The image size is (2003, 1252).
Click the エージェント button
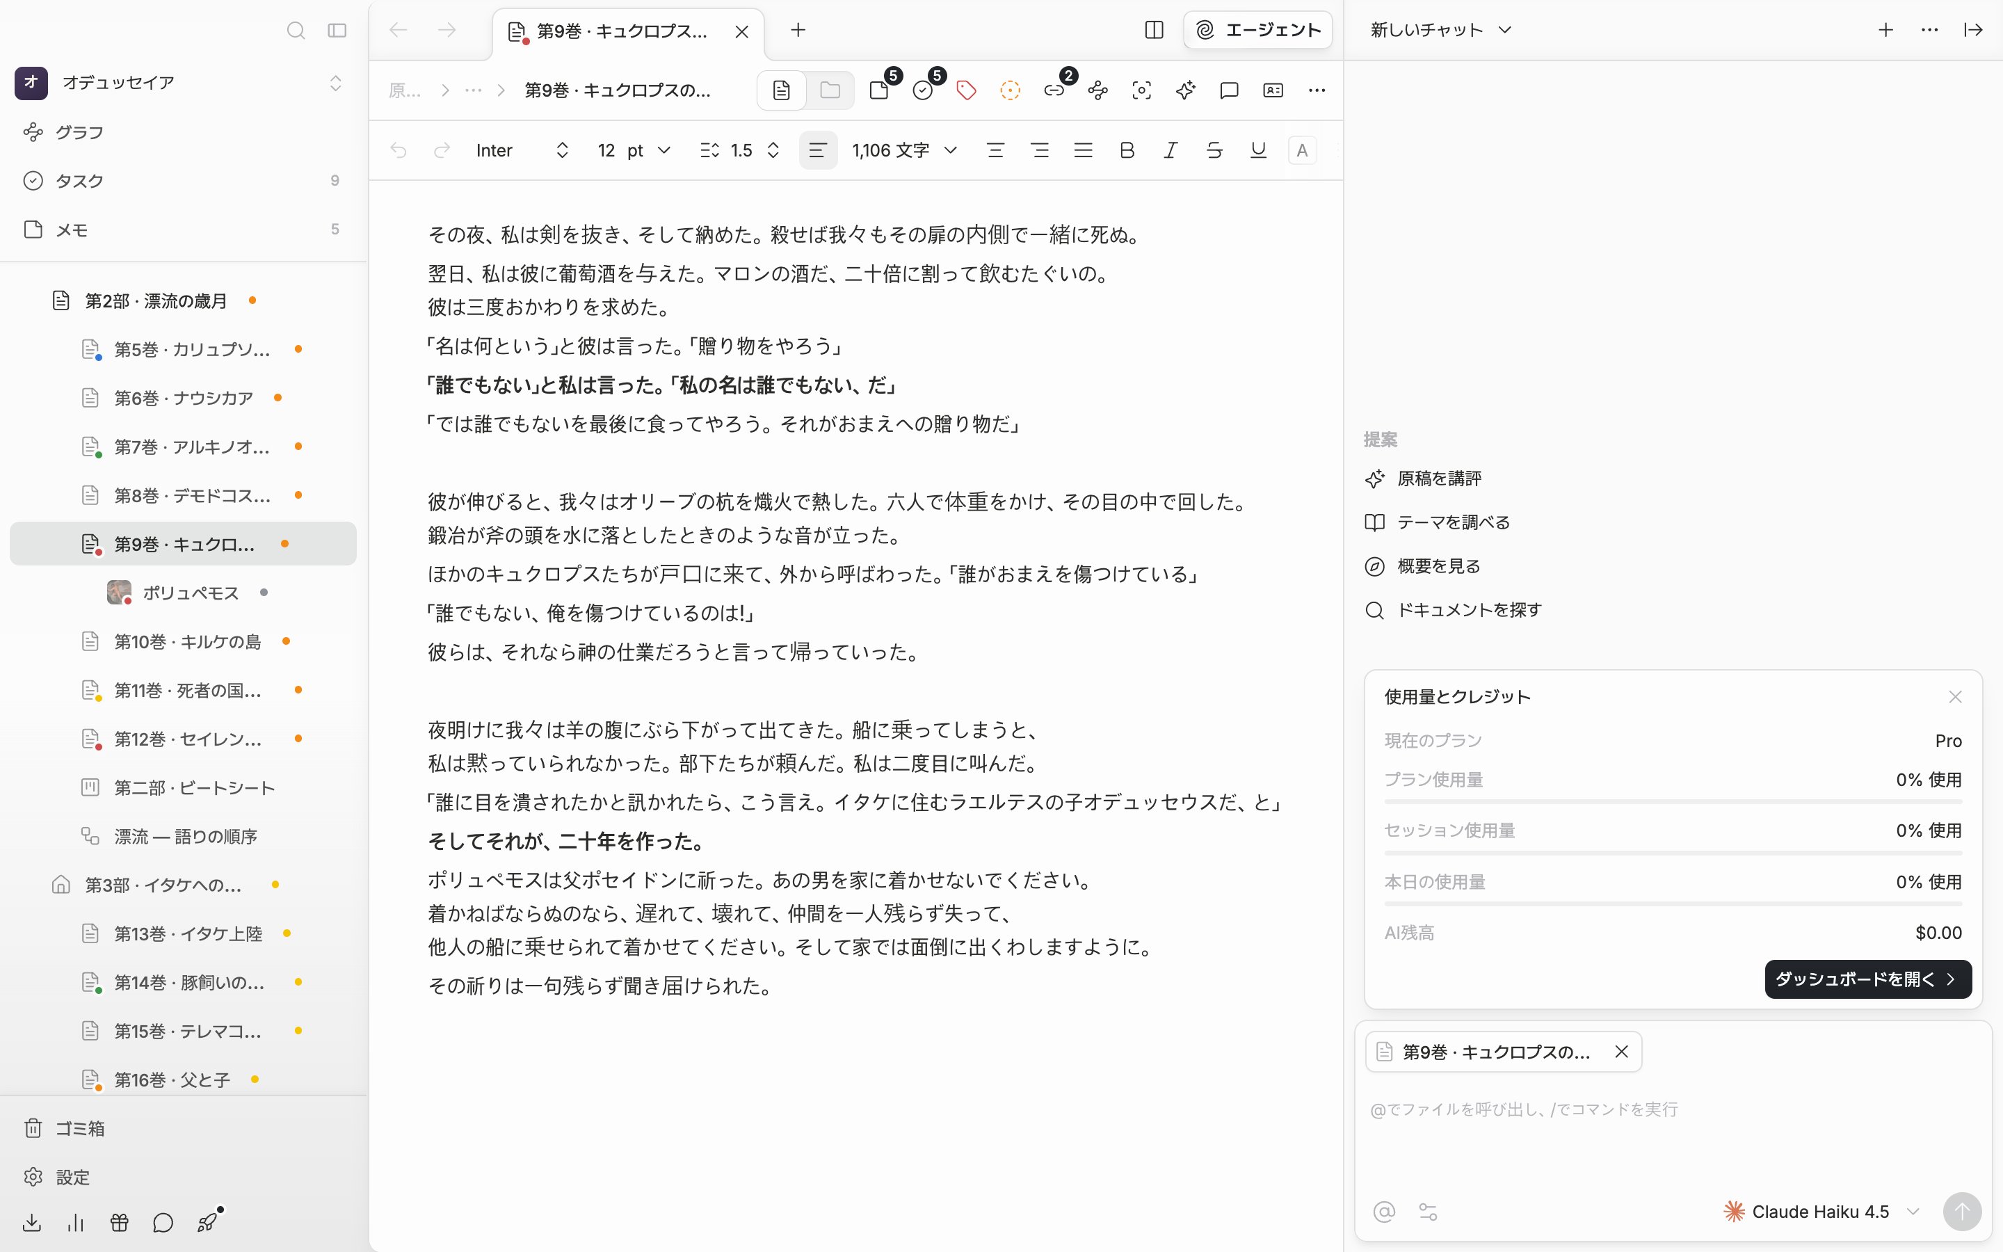(x=1258, y=31)
